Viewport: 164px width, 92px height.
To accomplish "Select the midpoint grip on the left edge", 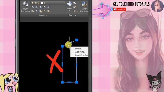I will tap(62, 64).
